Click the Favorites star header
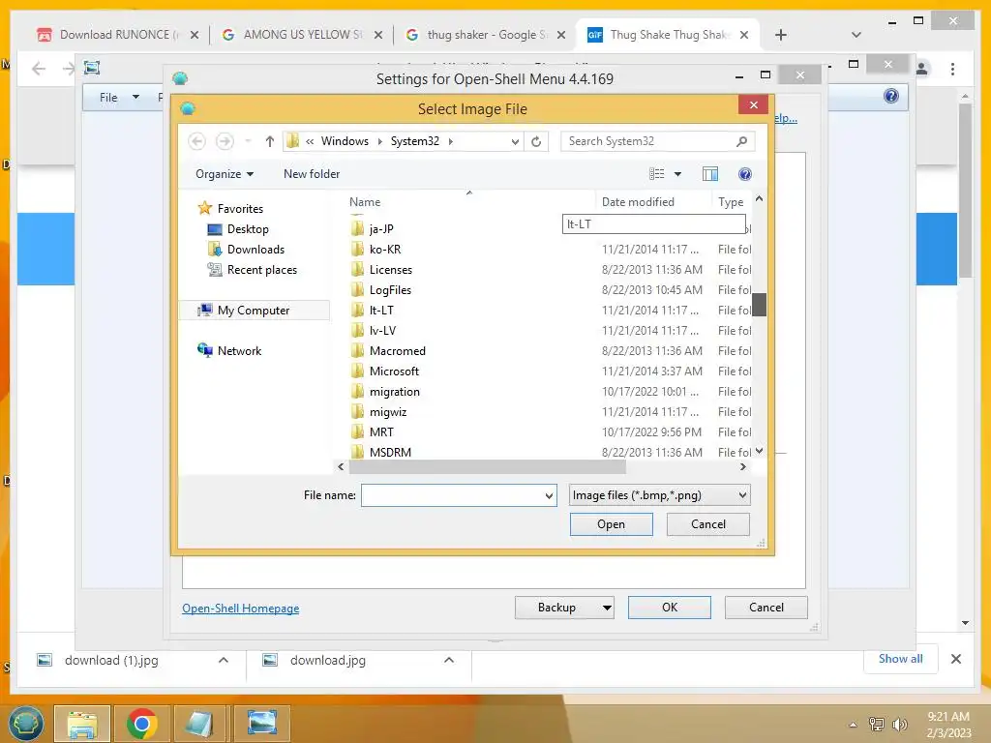This screenshot has height=743, width=991. pyautogui.click(x=204, y=208)
